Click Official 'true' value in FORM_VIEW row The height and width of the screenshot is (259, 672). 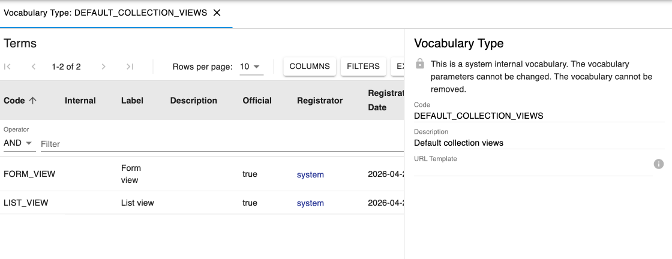(x=250, y=174)
